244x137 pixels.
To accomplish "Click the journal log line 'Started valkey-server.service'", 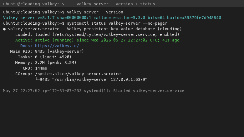I will click(149, 91).
